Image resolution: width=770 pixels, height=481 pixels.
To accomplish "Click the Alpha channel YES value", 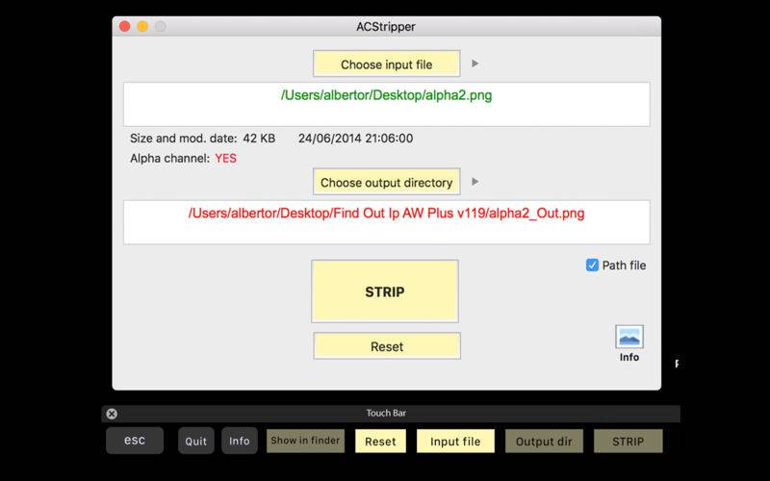I will click(x=226, y=159).
